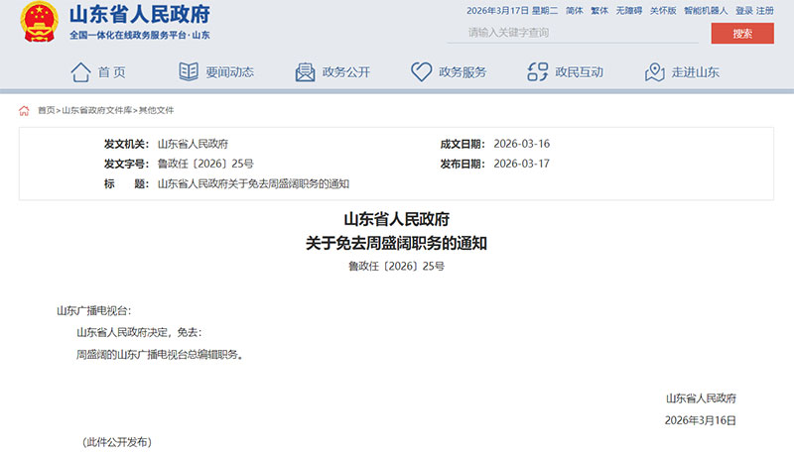This screenshot has width=794, height=452.
Task: Go to 其他文件 in the breadcrumb
Action: coord(156,110)
